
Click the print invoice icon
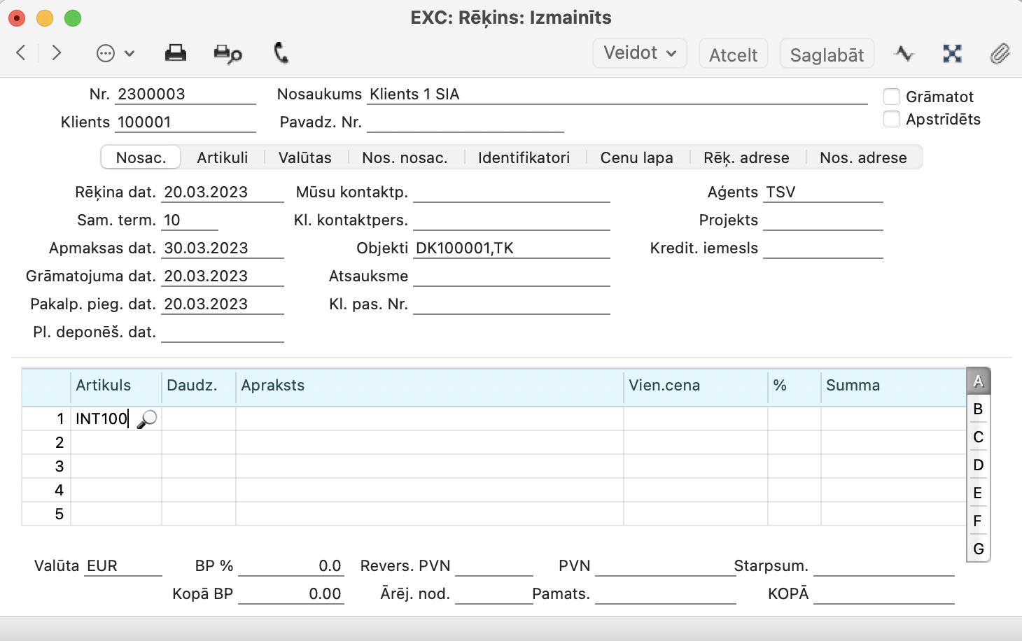[x=175, y=53]
